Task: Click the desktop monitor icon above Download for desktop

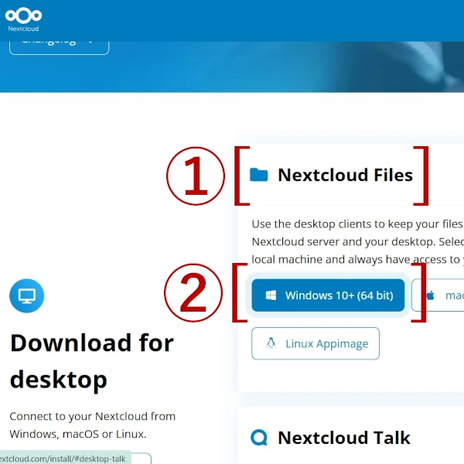Action: point(26,295)
